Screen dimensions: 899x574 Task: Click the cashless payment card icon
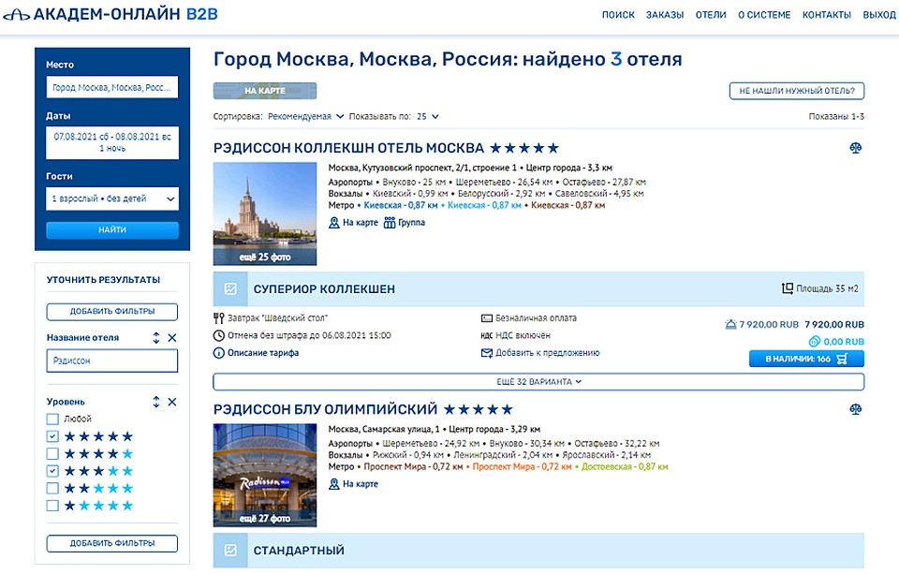point(487,318)
